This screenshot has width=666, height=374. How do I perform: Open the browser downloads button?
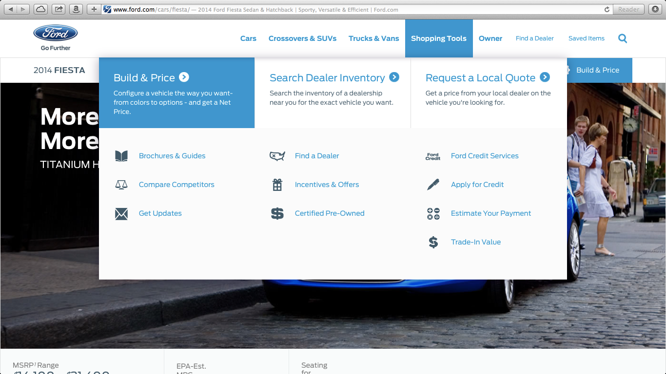coord(655,9)
